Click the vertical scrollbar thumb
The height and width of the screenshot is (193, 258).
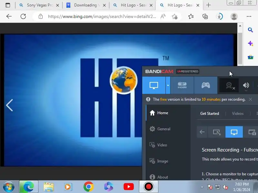[240, 49]
